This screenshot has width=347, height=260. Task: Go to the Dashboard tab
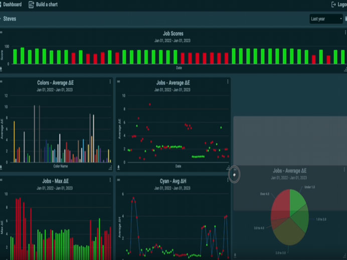tap(11, 5)
